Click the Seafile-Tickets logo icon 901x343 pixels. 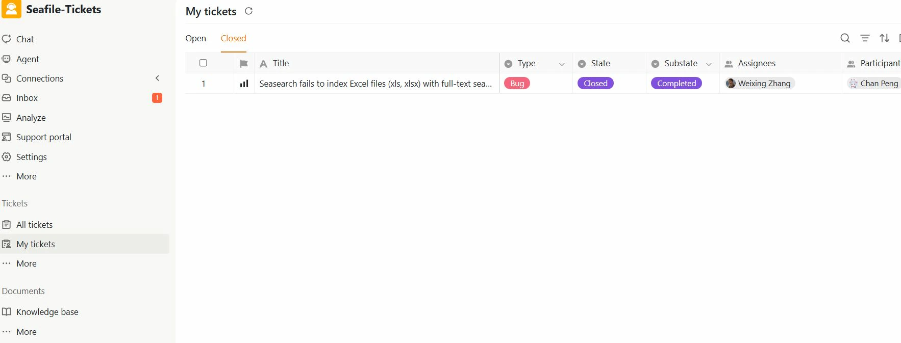click(11, 9)
